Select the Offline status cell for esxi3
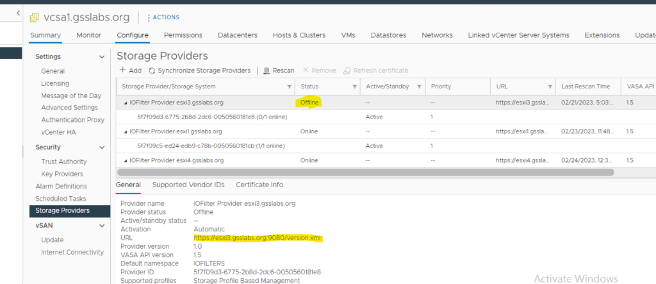Viewport: 656px width, 284px height. coord(309,102)
